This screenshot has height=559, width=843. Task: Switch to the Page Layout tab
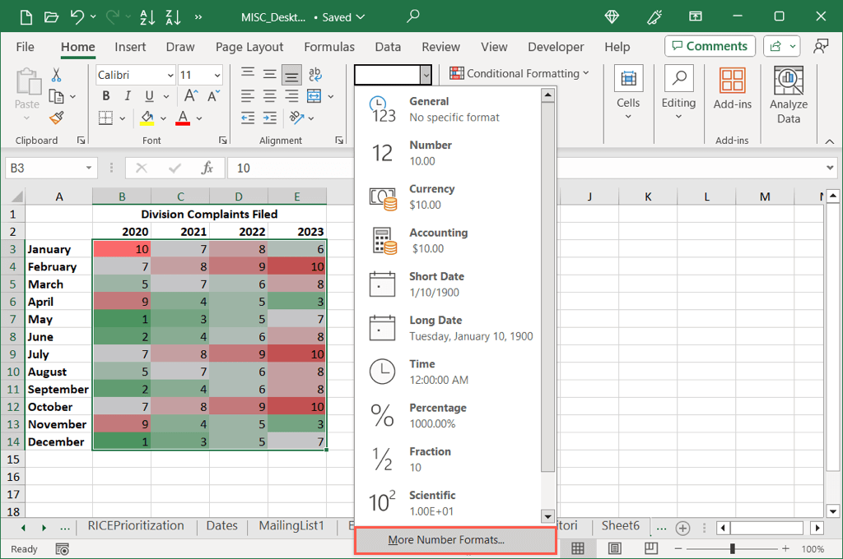[249, 47]
